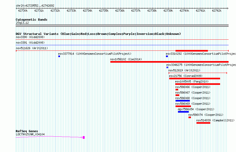
Task: Click the 42736k ruler tick label
Action: (120, 11)
